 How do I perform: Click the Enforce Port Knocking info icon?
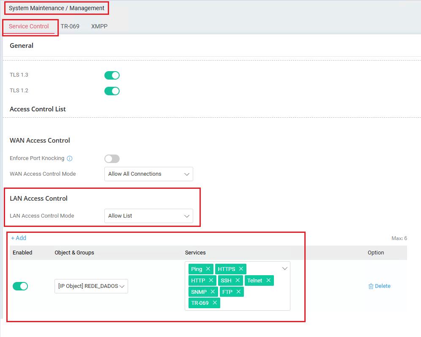(70, 159)
